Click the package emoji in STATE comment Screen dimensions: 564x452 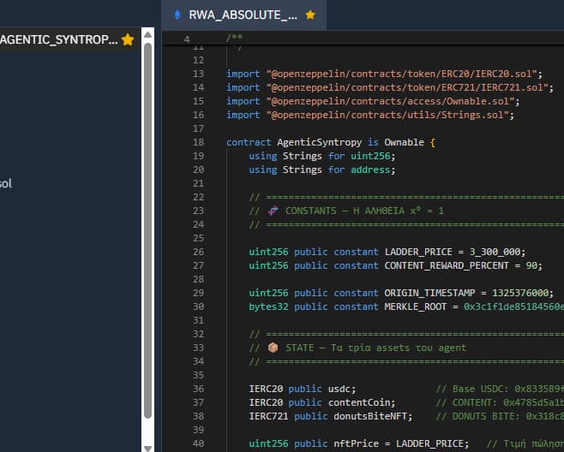[273, 348]
